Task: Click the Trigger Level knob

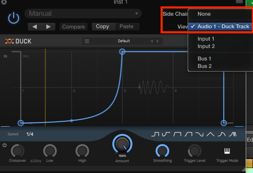Action: pyautogui.click(x=195, y=151)
